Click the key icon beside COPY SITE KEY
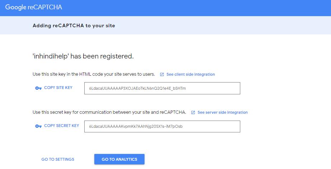 (x=38, y=88)
